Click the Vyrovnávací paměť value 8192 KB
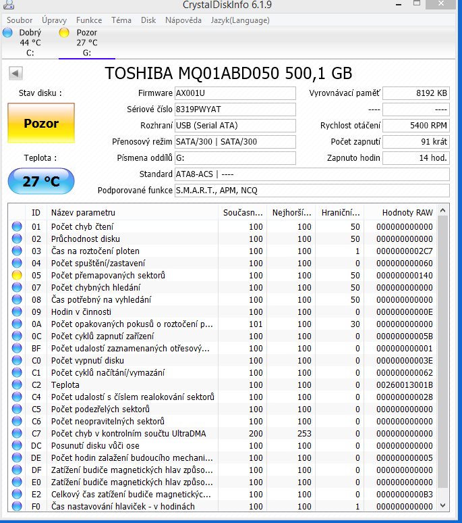The height and width of the screenshot is (523, 462). [416, 93]
